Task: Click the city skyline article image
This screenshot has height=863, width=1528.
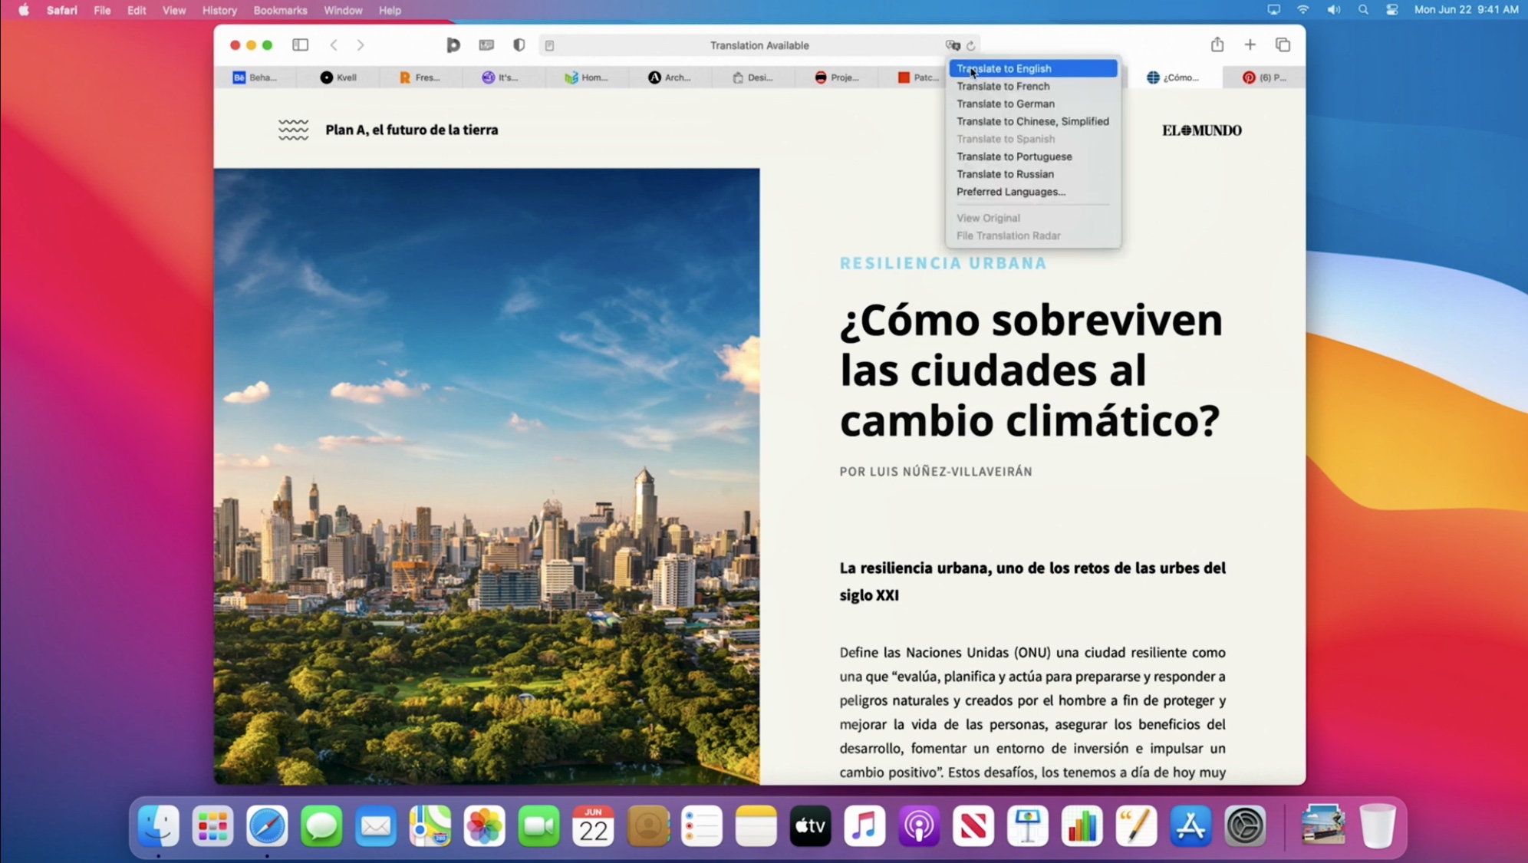Action: click(x=486, y=476)
